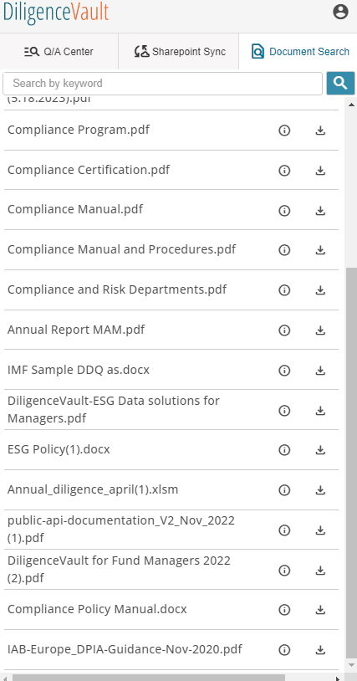
Task: Open DiligenceVault for Fund Managers 2022 entry
Action: (119, 570)
